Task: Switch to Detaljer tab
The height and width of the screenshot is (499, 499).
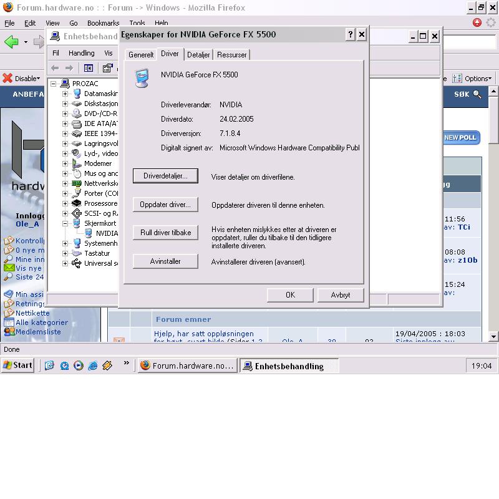Action: click(x=198, y=55)
